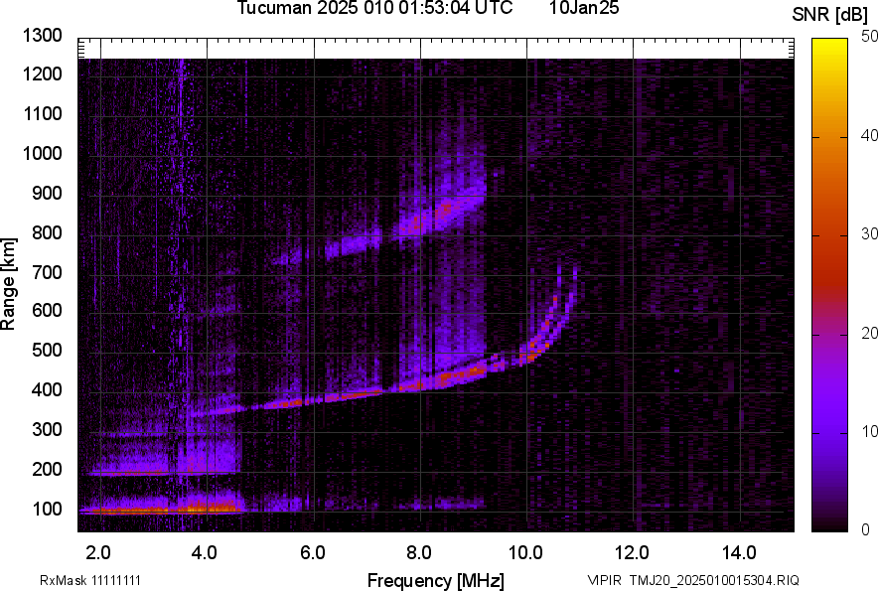Click the 8.0 MHz frequency tick label

coord(419,551)
